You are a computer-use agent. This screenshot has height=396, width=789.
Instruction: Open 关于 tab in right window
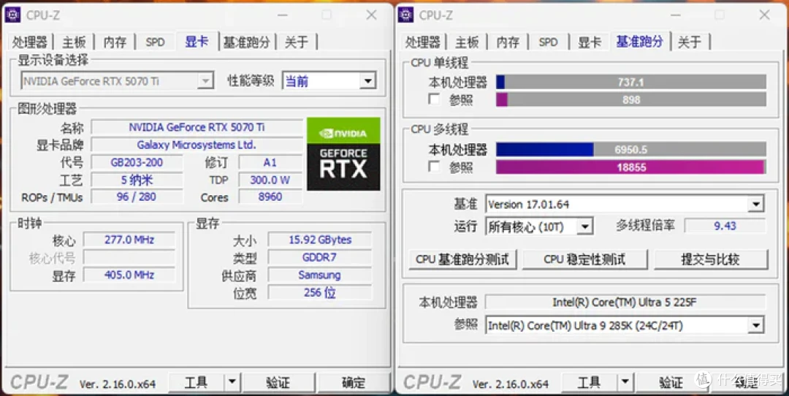(689, 42)
